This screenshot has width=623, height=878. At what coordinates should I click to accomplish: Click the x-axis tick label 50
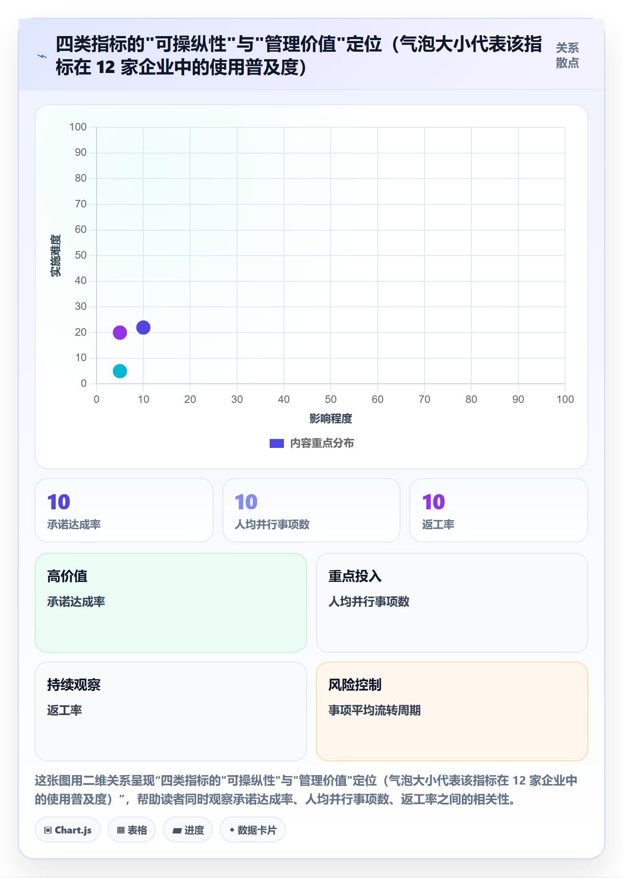[x=331, y=399]
